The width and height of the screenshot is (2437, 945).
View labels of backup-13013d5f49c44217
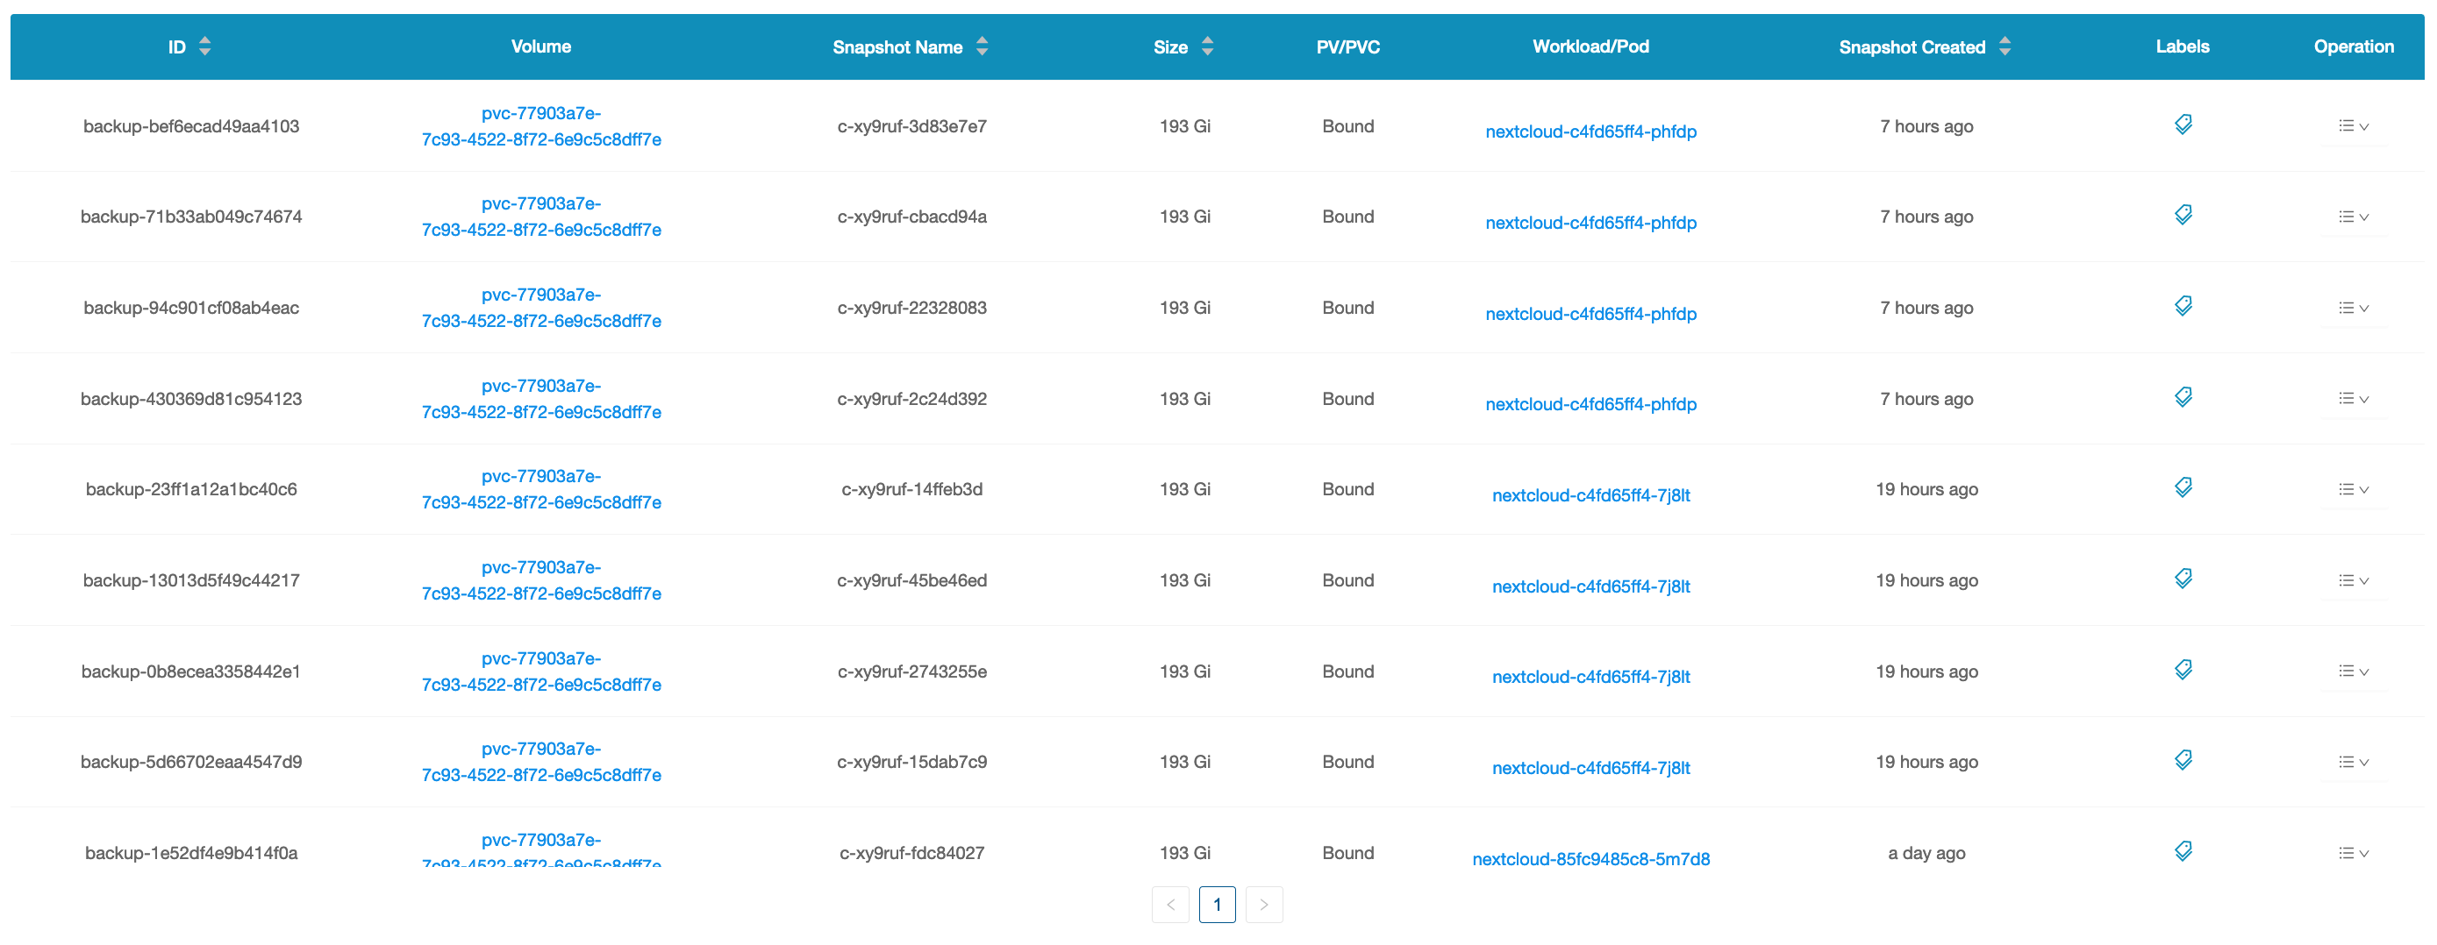pyautogui.click(x=2183, y=578)
